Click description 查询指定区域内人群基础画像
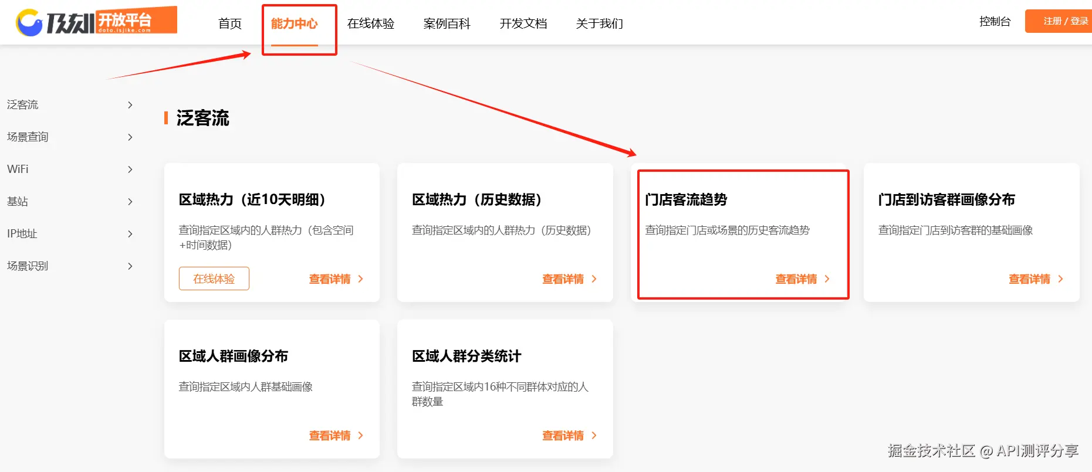1092x472 pixels. (x=245, y=387)
